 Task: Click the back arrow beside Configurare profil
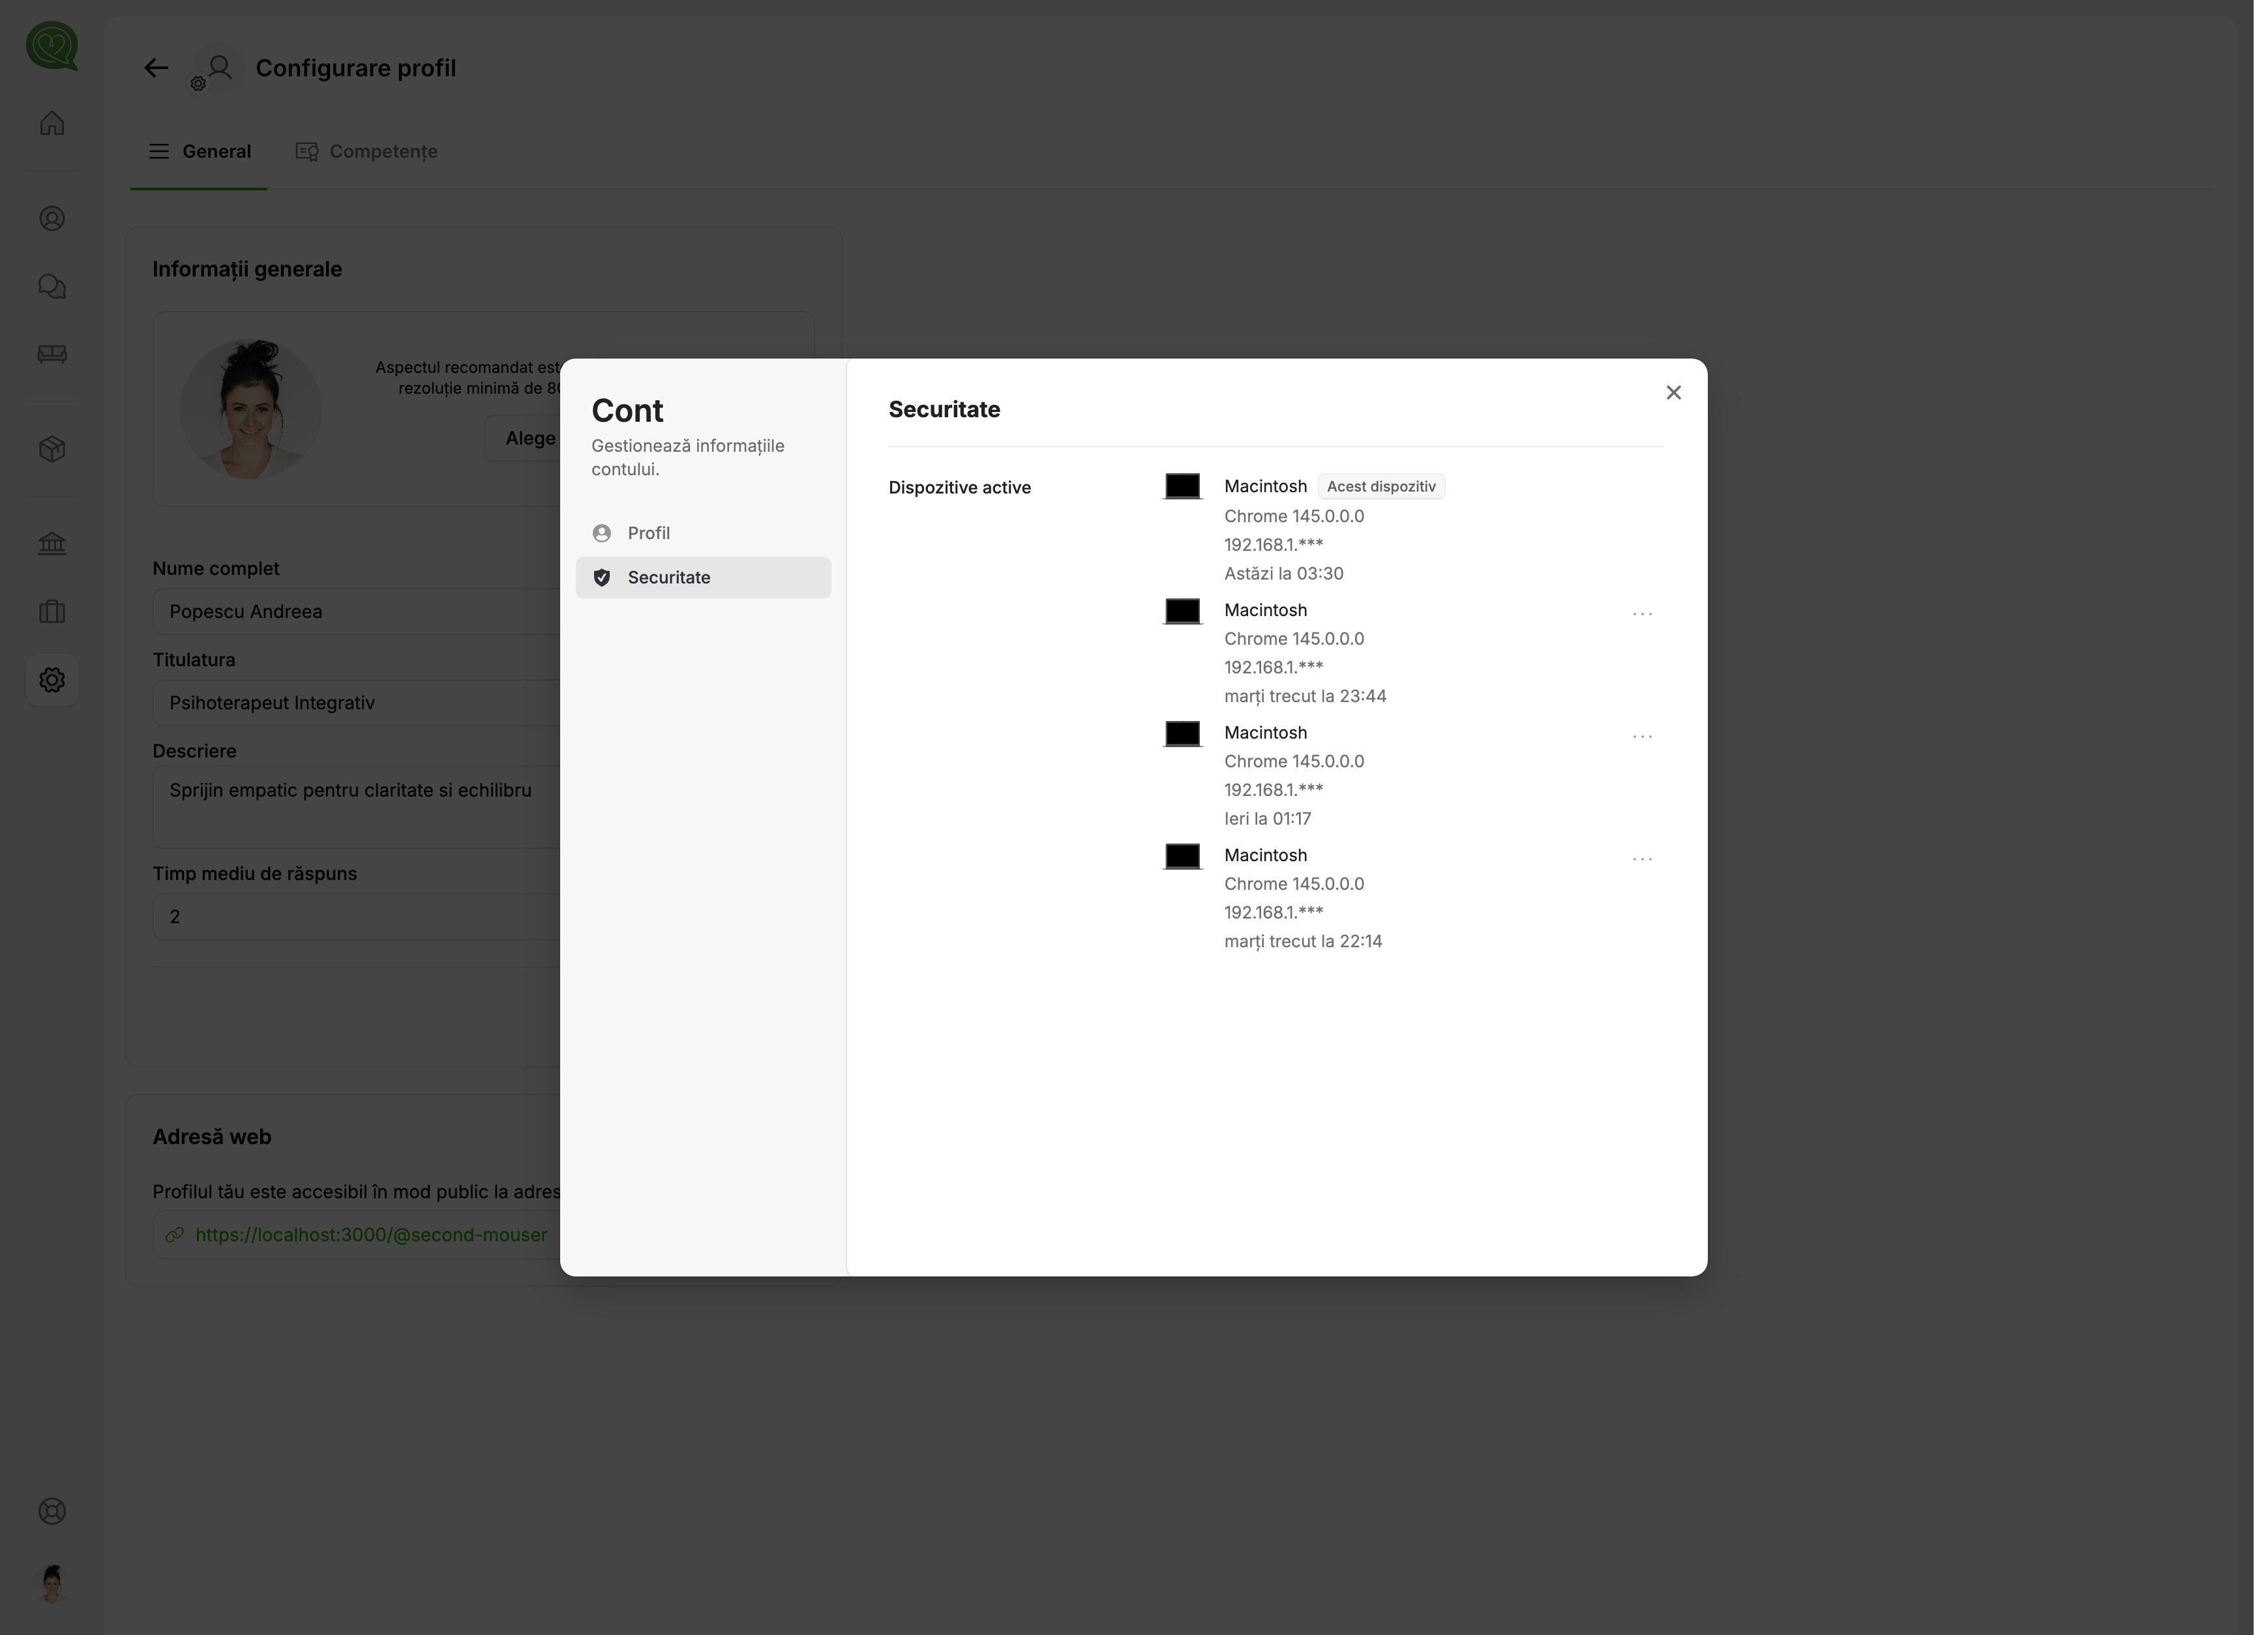(x=156, y=68)
